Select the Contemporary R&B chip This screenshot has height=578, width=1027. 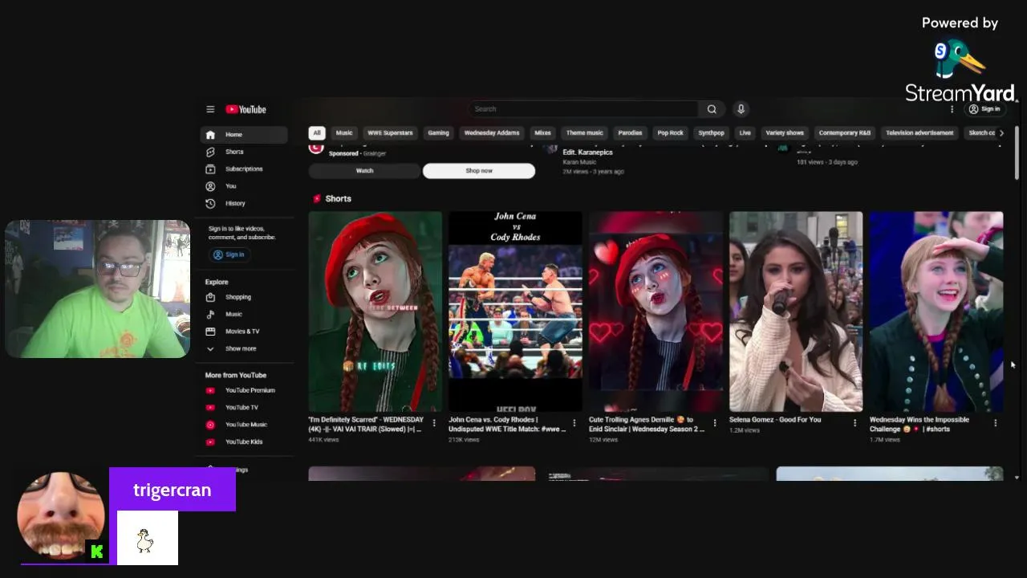[845, 133]
